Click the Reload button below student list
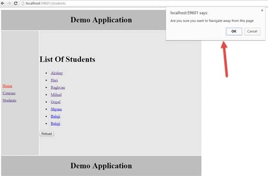 [47, 134]
